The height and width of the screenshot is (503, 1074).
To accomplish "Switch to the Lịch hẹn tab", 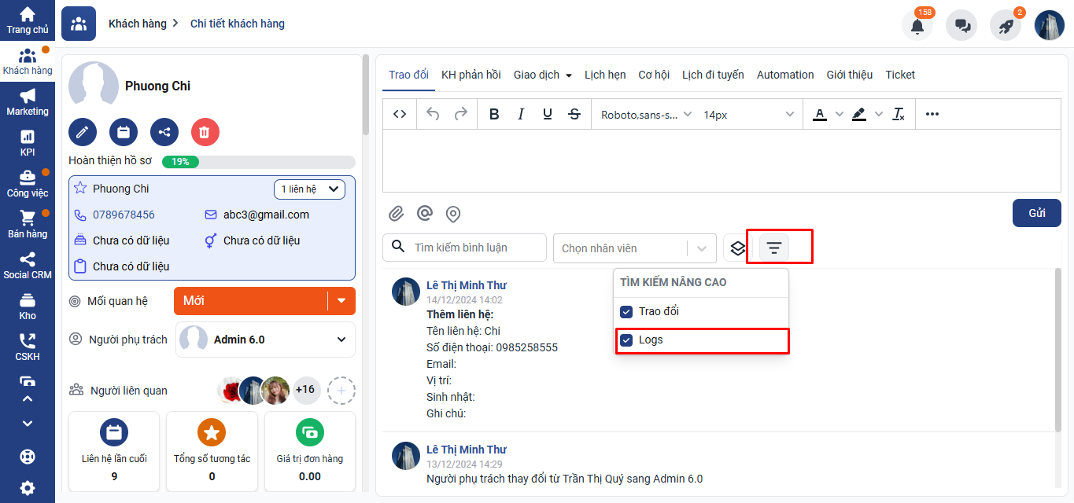I will tap(605, 75).
